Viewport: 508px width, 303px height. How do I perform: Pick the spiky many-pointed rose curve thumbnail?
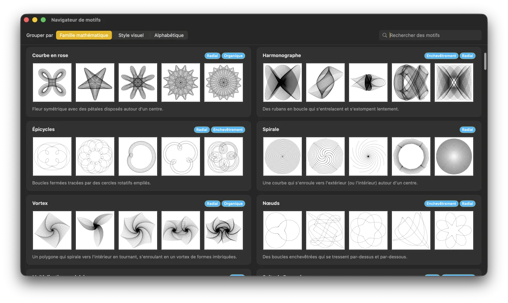[x=181, y=83]
